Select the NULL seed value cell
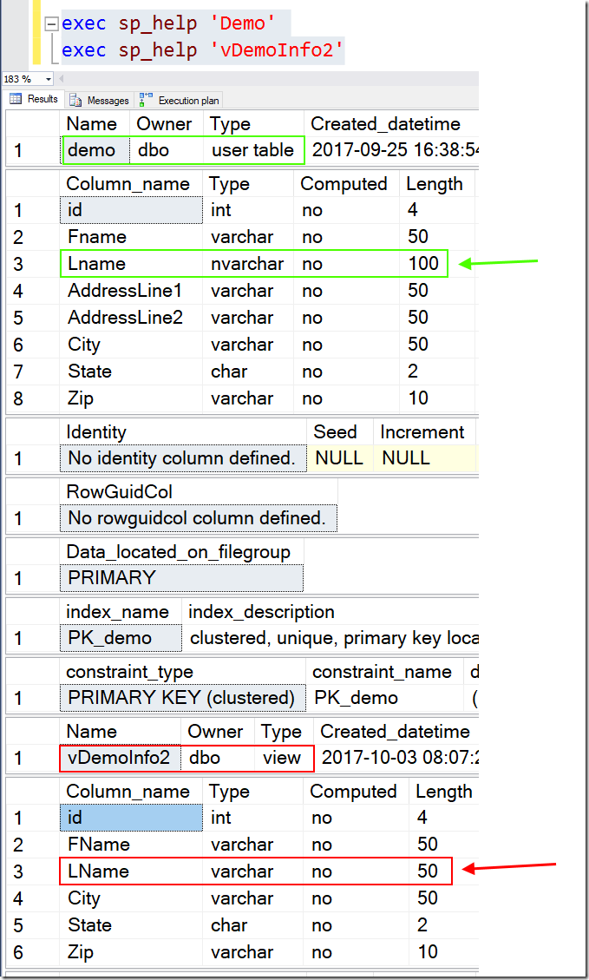 coord(340,458)
